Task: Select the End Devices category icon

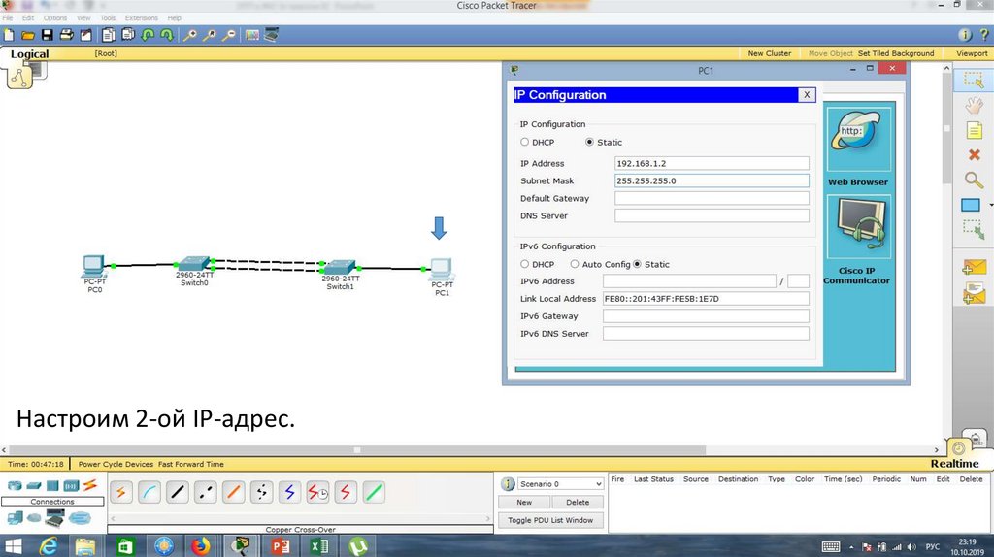Action: (x=15, y=518)
